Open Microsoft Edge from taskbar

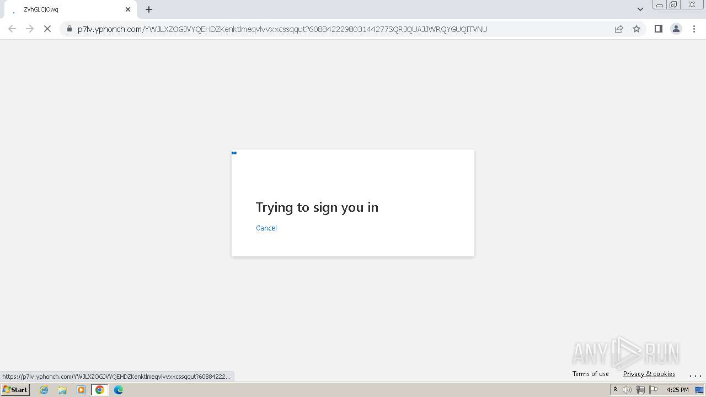[119, 390]
